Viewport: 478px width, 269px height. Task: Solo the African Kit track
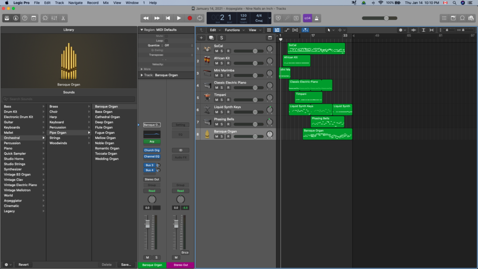pos(222,63)
